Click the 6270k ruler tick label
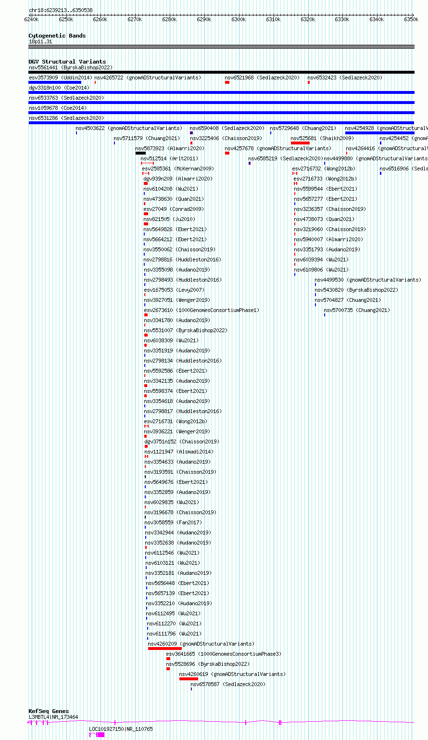Viewport: 428px width, 740px height. [135, 19]
